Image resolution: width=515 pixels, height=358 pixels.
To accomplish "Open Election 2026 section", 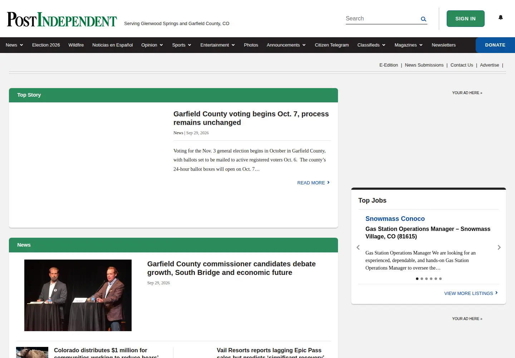I will click(46, 45).
